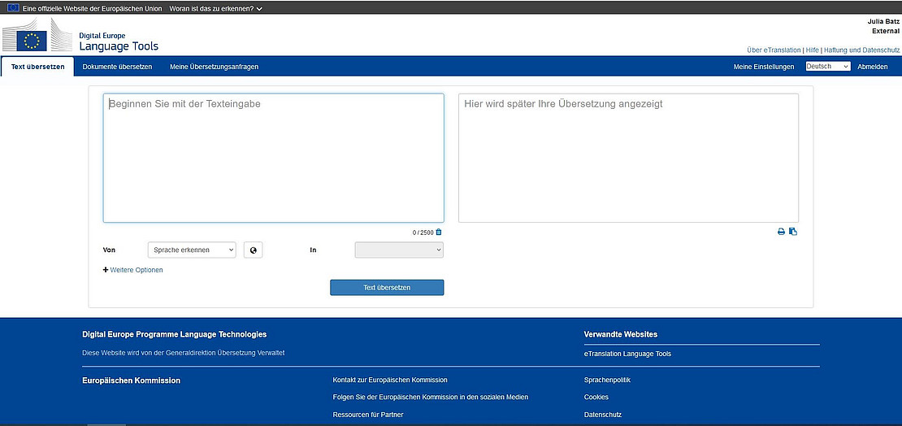This screenshot has height=426, width=902.
Task: Open the Sprache erkennen source language dropdown
Action: click(192, 250)
